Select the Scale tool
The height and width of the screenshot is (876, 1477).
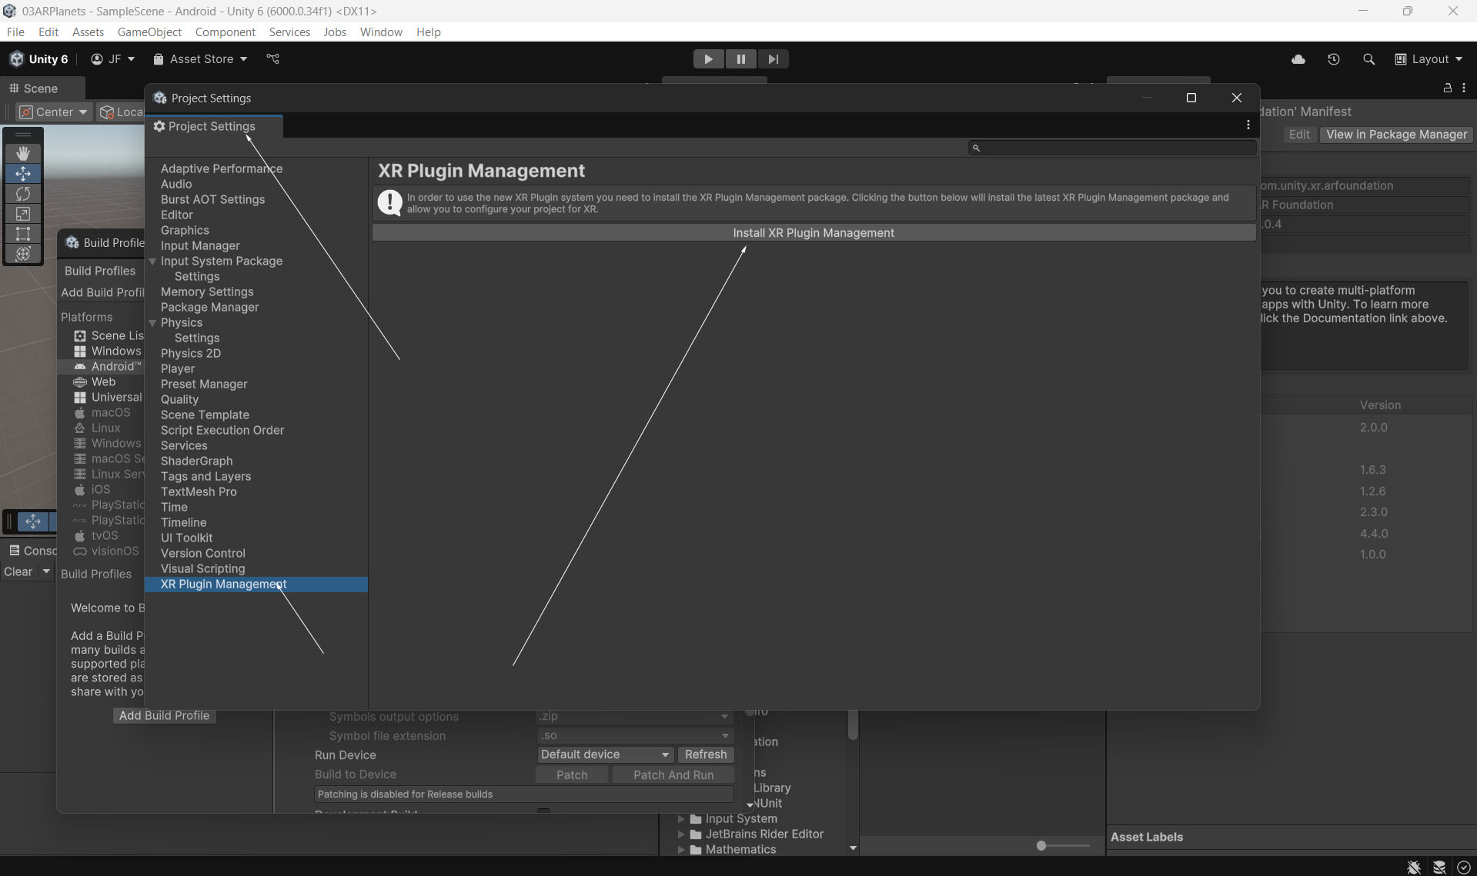coord(23,214)
